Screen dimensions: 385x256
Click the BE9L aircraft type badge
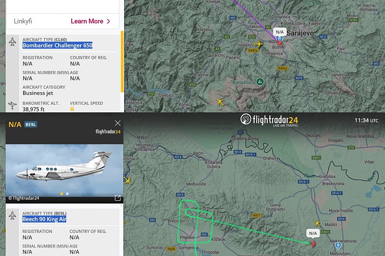pos(31,124)
